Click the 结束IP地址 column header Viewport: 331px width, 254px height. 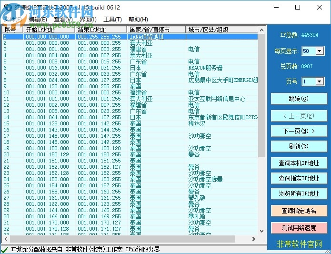(101, 30)
